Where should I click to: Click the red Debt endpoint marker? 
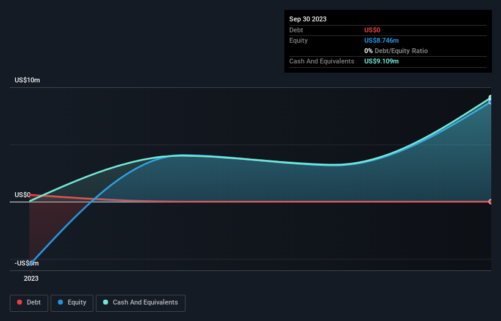point(491,201)
